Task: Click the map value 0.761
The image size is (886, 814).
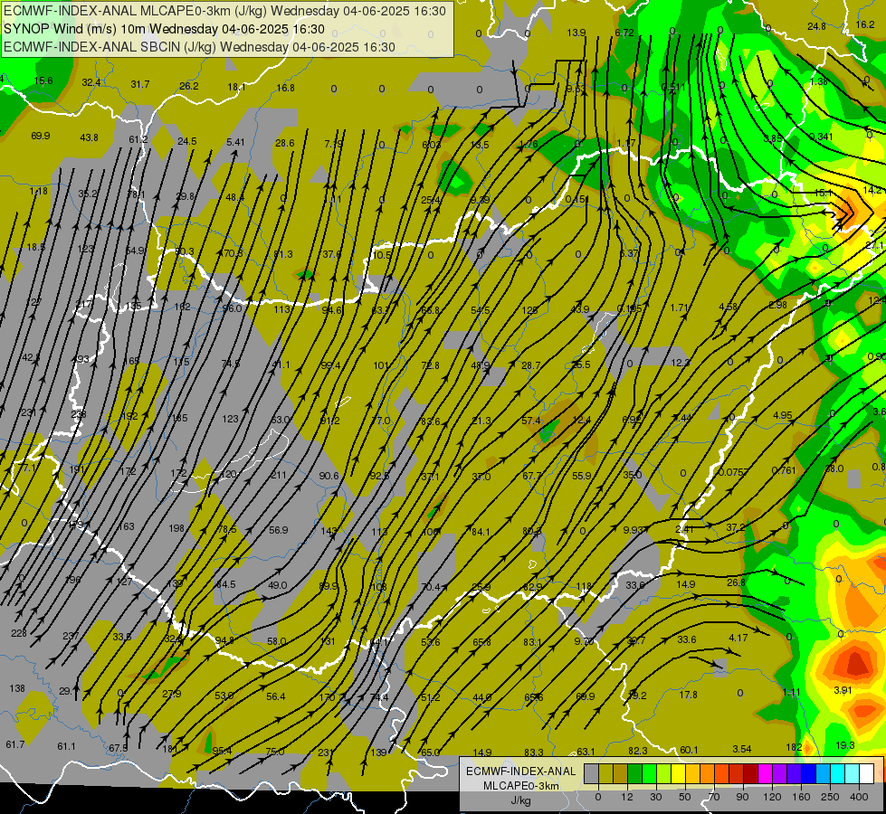Action: [783, 471]
